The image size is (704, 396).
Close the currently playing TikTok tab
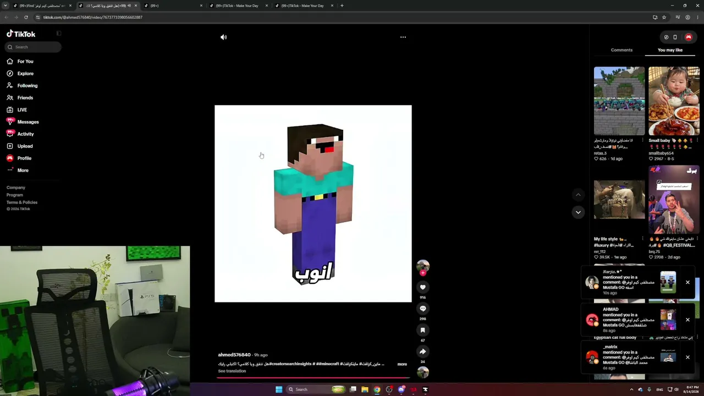pyautogui.click(x=135, y=5)
